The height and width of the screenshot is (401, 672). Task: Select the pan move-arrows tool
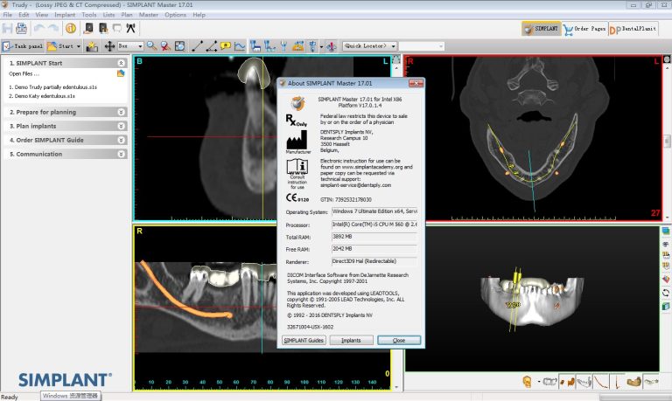(x=109, y=46)
